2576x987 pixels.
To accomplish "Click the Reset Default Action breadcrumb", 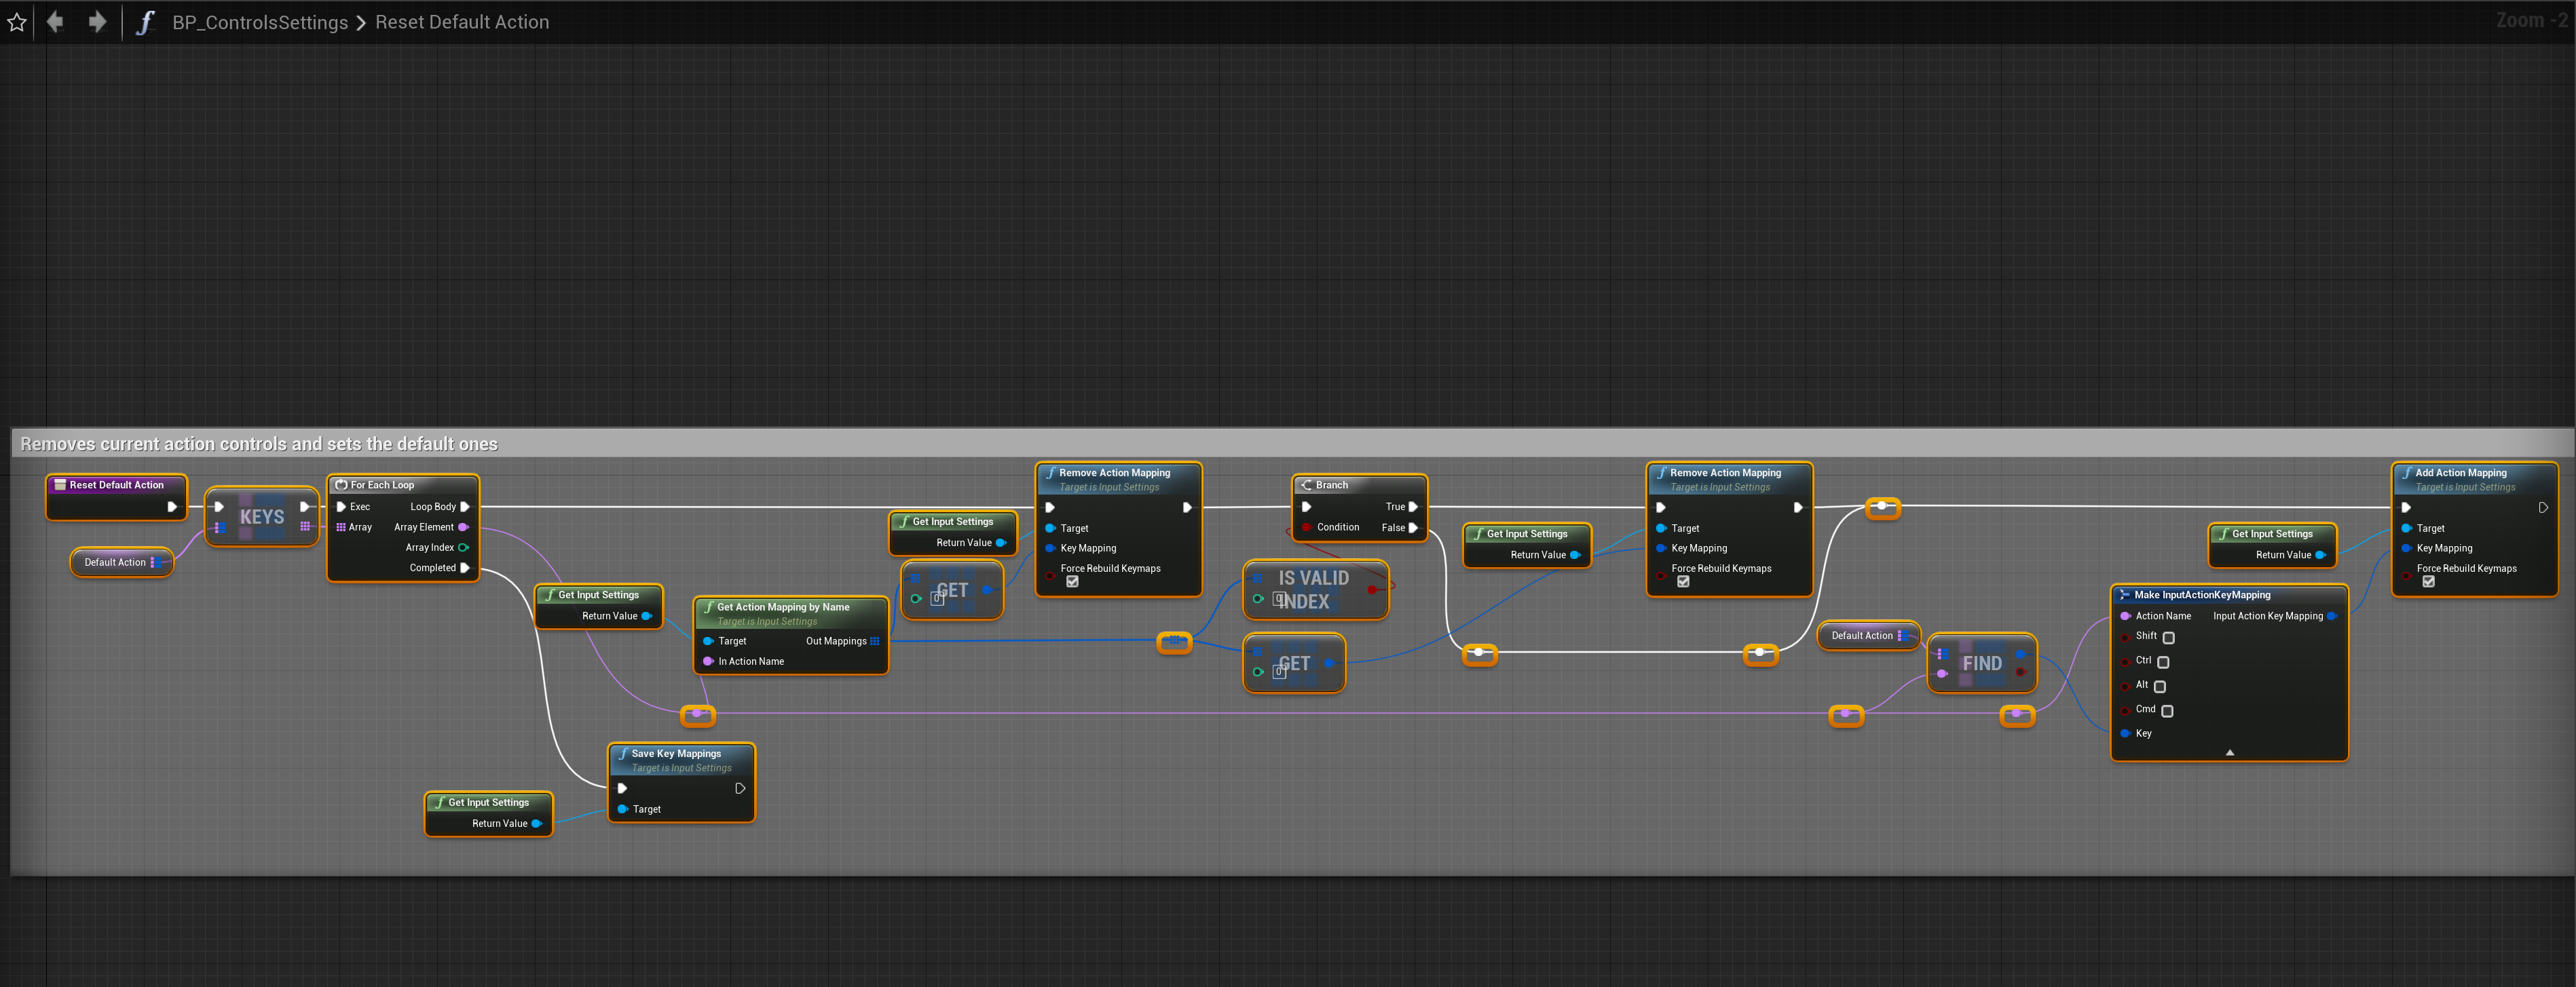I will [x=462, y=22].
